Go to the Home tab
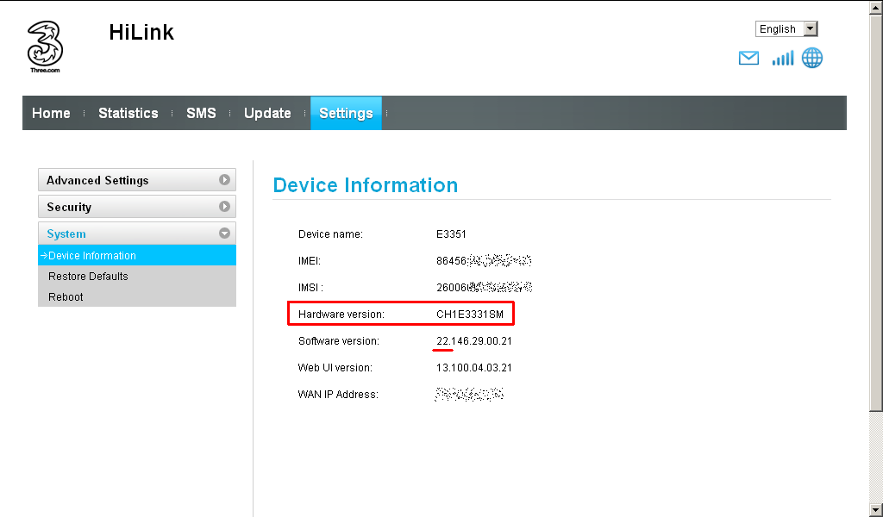This screenshot has height=517, width=883. 51,113
